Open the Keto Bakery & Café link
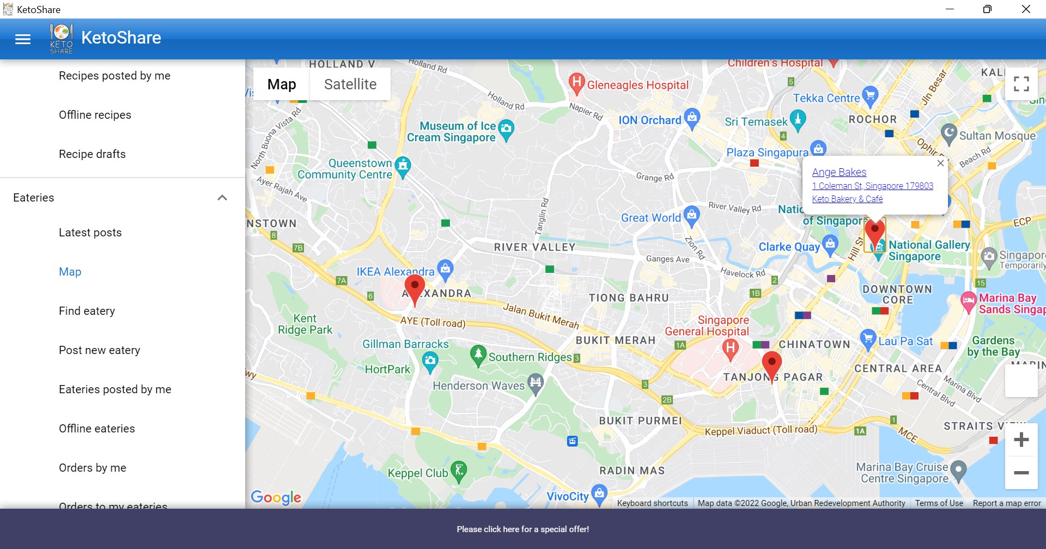Screen dimensions: 1046x549 [x=847, y=199]
